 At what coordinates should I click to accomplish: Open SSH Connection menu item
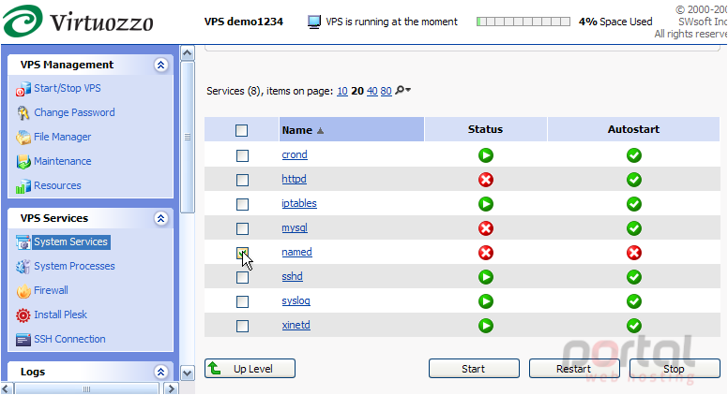69,339
